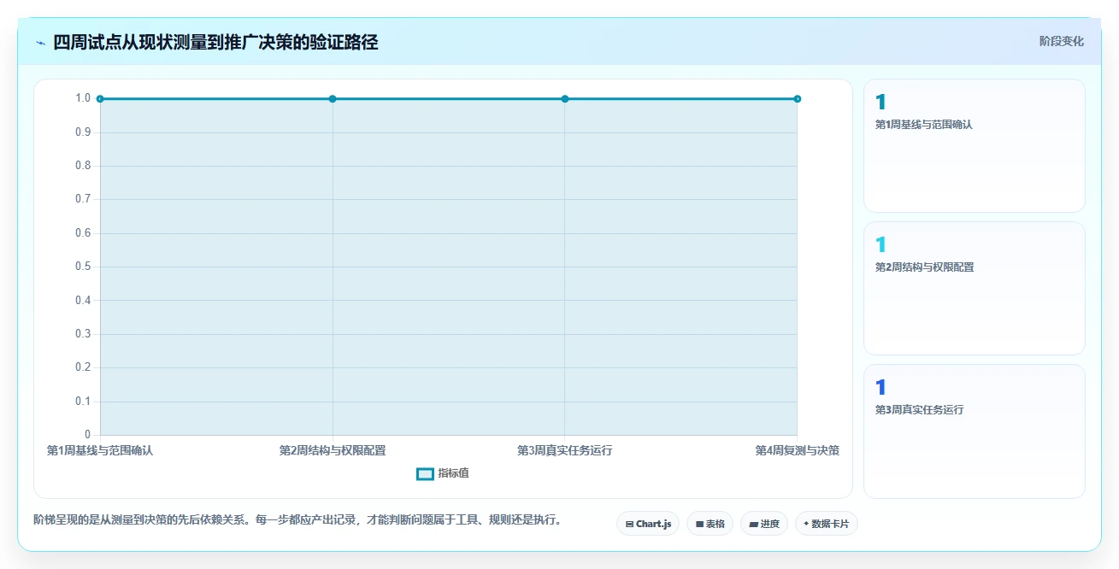Click data point for 第1周基线与范围确认
This screenshot has width=1119, height=569.
tap(100, 99)
